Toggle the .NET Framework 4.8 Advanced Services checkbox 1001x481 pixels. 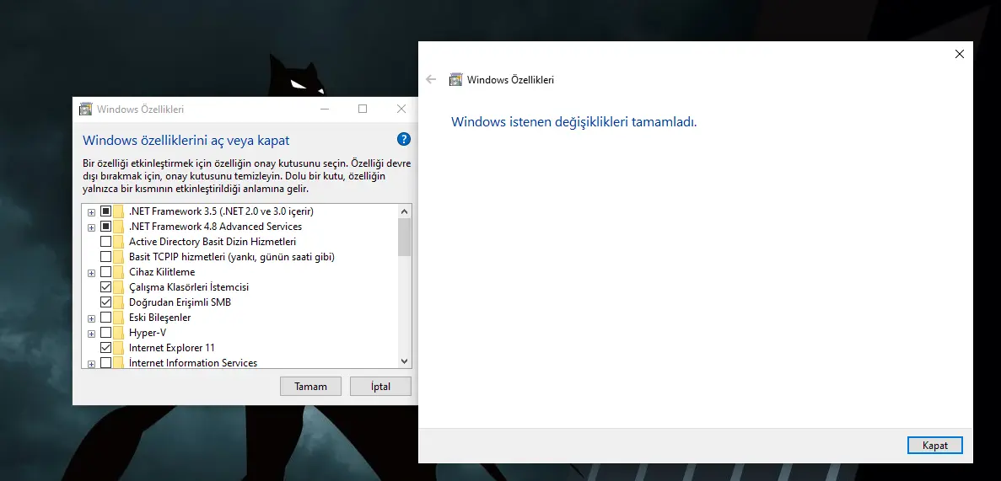(106, 227)
